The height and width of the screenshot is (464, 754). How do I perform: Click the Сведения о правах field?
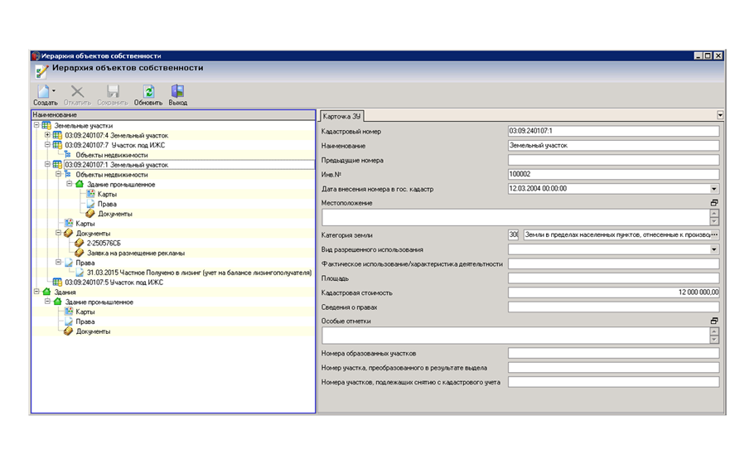pyautogui.click(x=614, y=307)
